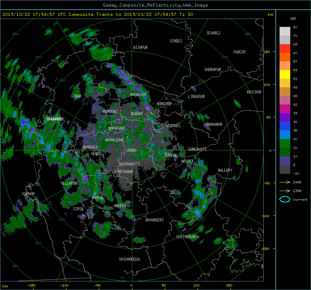Click the RAMDURG city label

pyautogui.click(x=110, y=112)
